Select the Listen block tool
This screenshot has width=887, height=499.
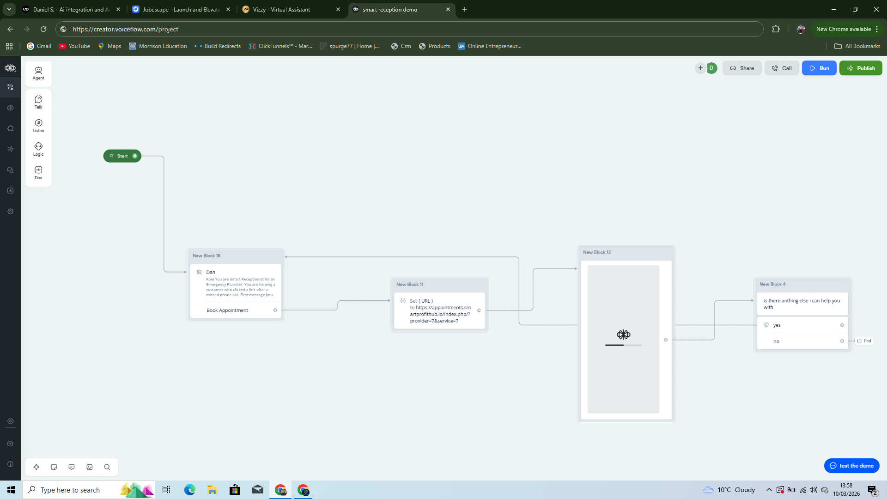click(x=38, y=125)
